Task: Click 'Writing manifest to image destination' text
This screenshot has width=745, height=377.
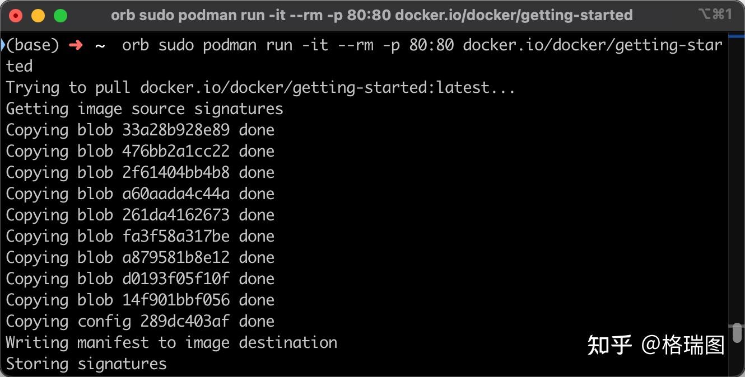Action: [171, 342]
